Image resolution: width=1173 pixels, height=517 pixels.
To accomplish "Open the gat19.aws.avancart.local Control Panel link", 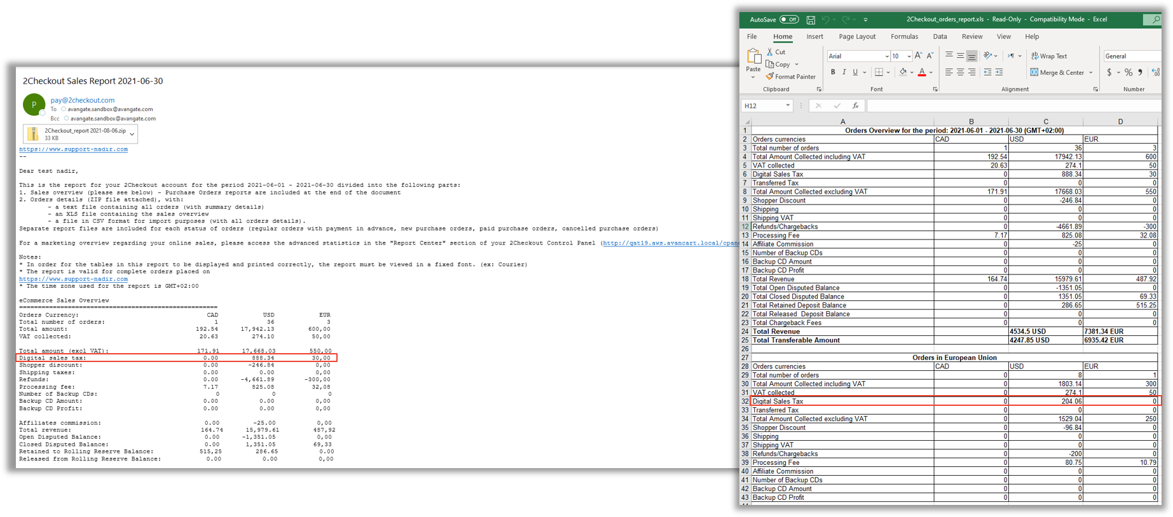I will (671, 243).
